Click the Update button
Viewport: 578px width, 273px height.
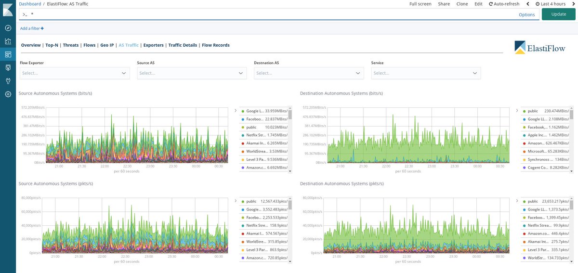(559, 14)
